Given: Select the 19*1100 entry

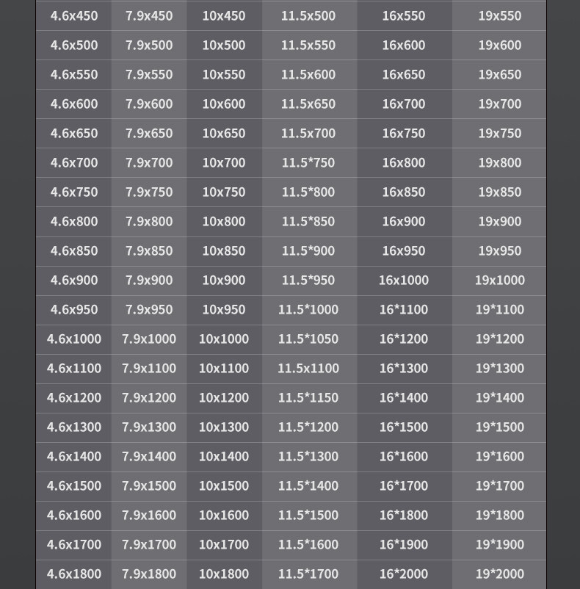Looking at the screenshot, I should 500,309.
